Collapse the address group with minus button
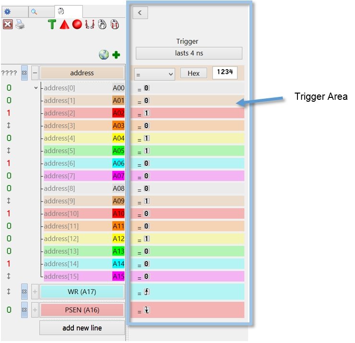Image resolution: width=355 pixels, height=343 pixels. pos(35,73)
